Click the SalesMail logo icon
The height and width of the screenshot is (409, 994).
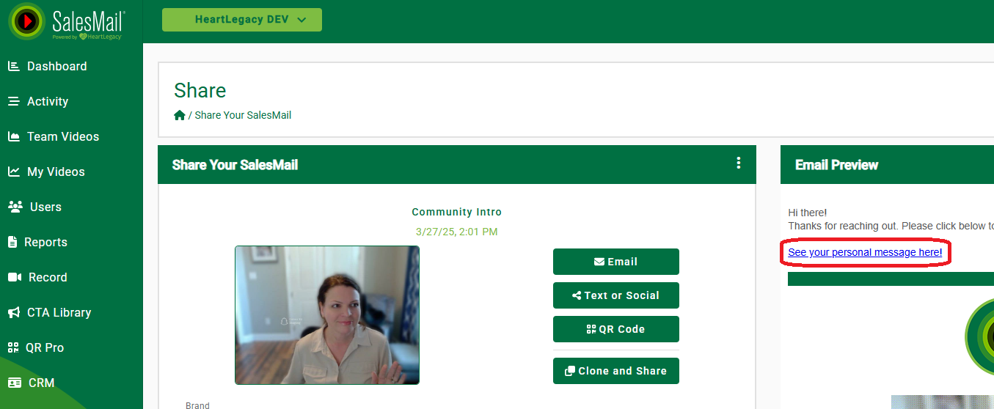coord(26,21)
